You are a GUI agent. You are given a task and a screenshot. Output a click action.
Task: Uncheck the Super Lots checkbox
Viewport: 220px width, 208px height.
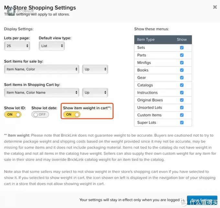click(182, 123)
